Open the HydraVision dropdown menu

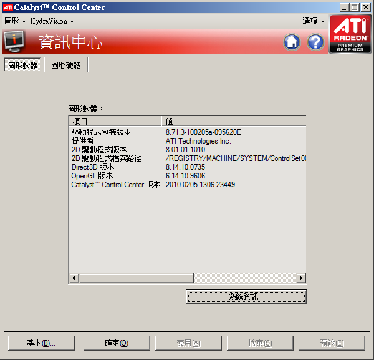[52, 21]
